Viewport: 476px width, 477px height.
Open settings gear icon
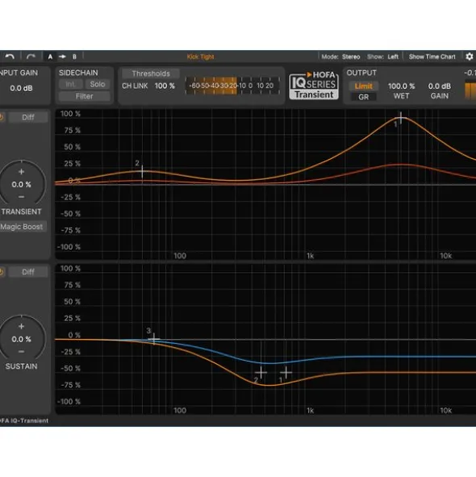470,56
